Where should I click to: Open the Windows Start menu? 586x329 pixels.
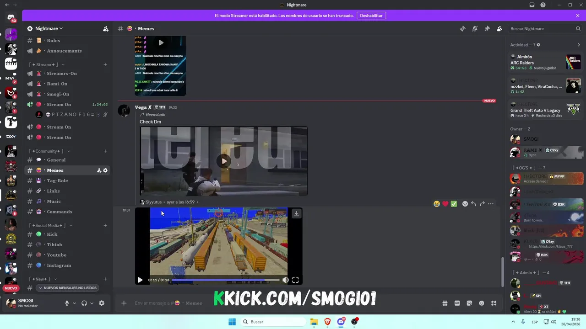pos(232,322)
